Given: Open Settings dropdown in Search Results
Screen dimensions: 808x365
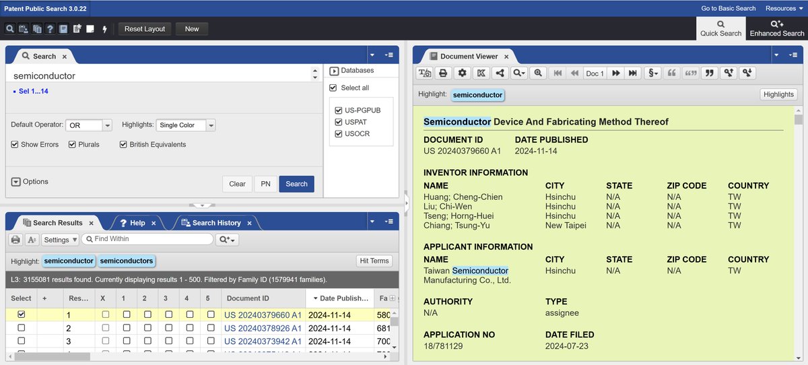Looking at the screenshot, I should click(x=60, y=239).
